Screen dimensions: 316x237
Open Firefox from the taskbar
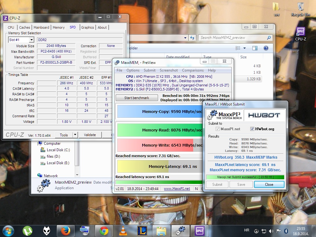65,231
